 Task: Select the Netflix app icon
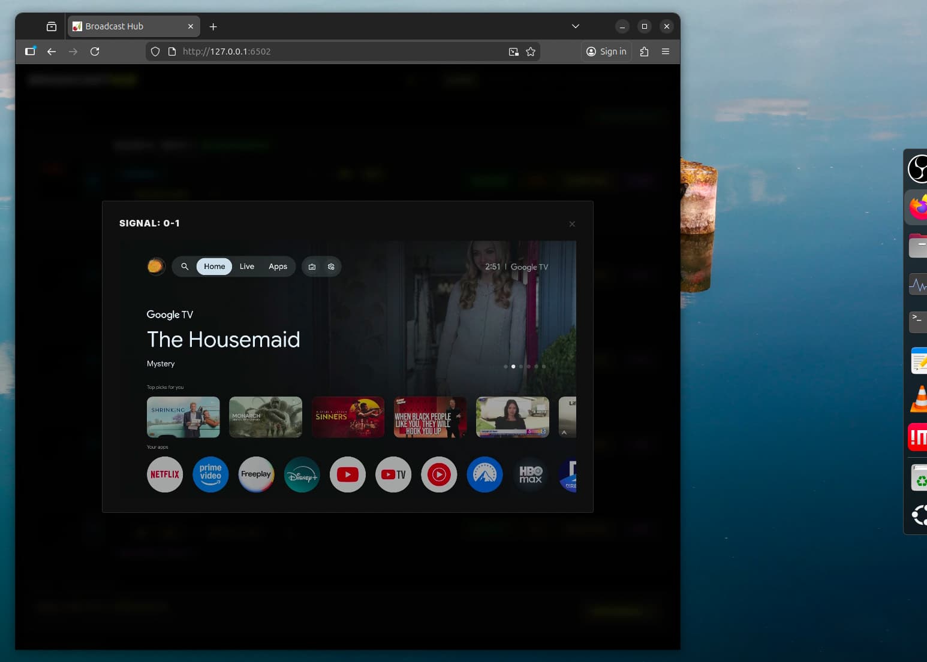click(165, 474)
